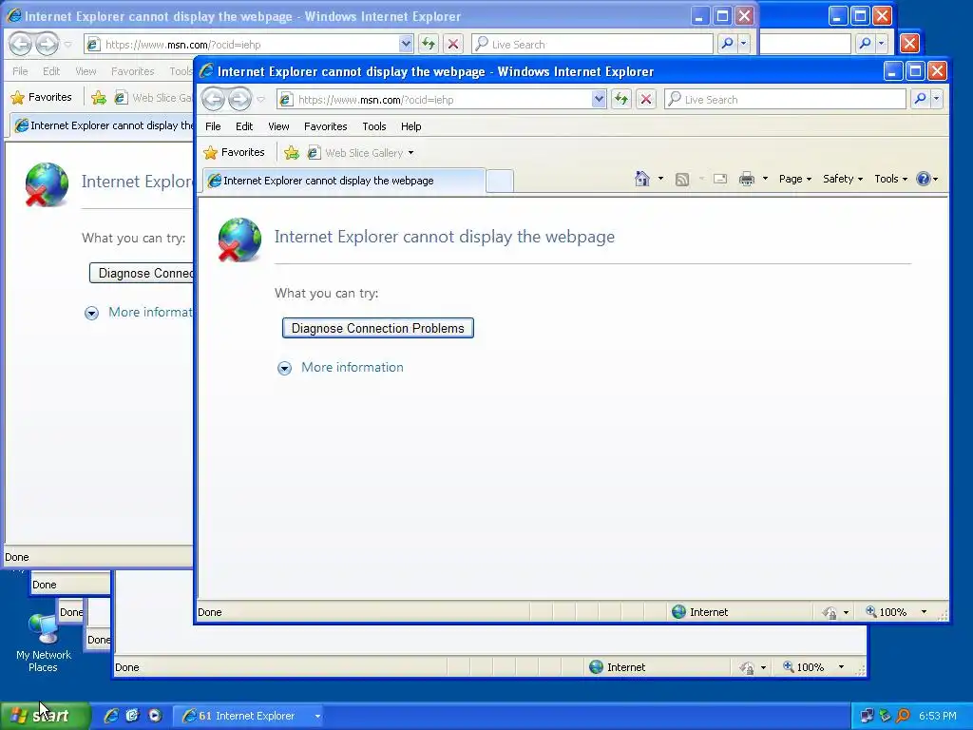Launch Internet Explorer from Quick Launch
This screenshot has height=730, width=973.
[111, 716]
